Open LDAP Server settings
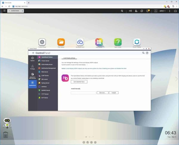Viewport: 179px width, 145px height. click(x=47, y=76)
